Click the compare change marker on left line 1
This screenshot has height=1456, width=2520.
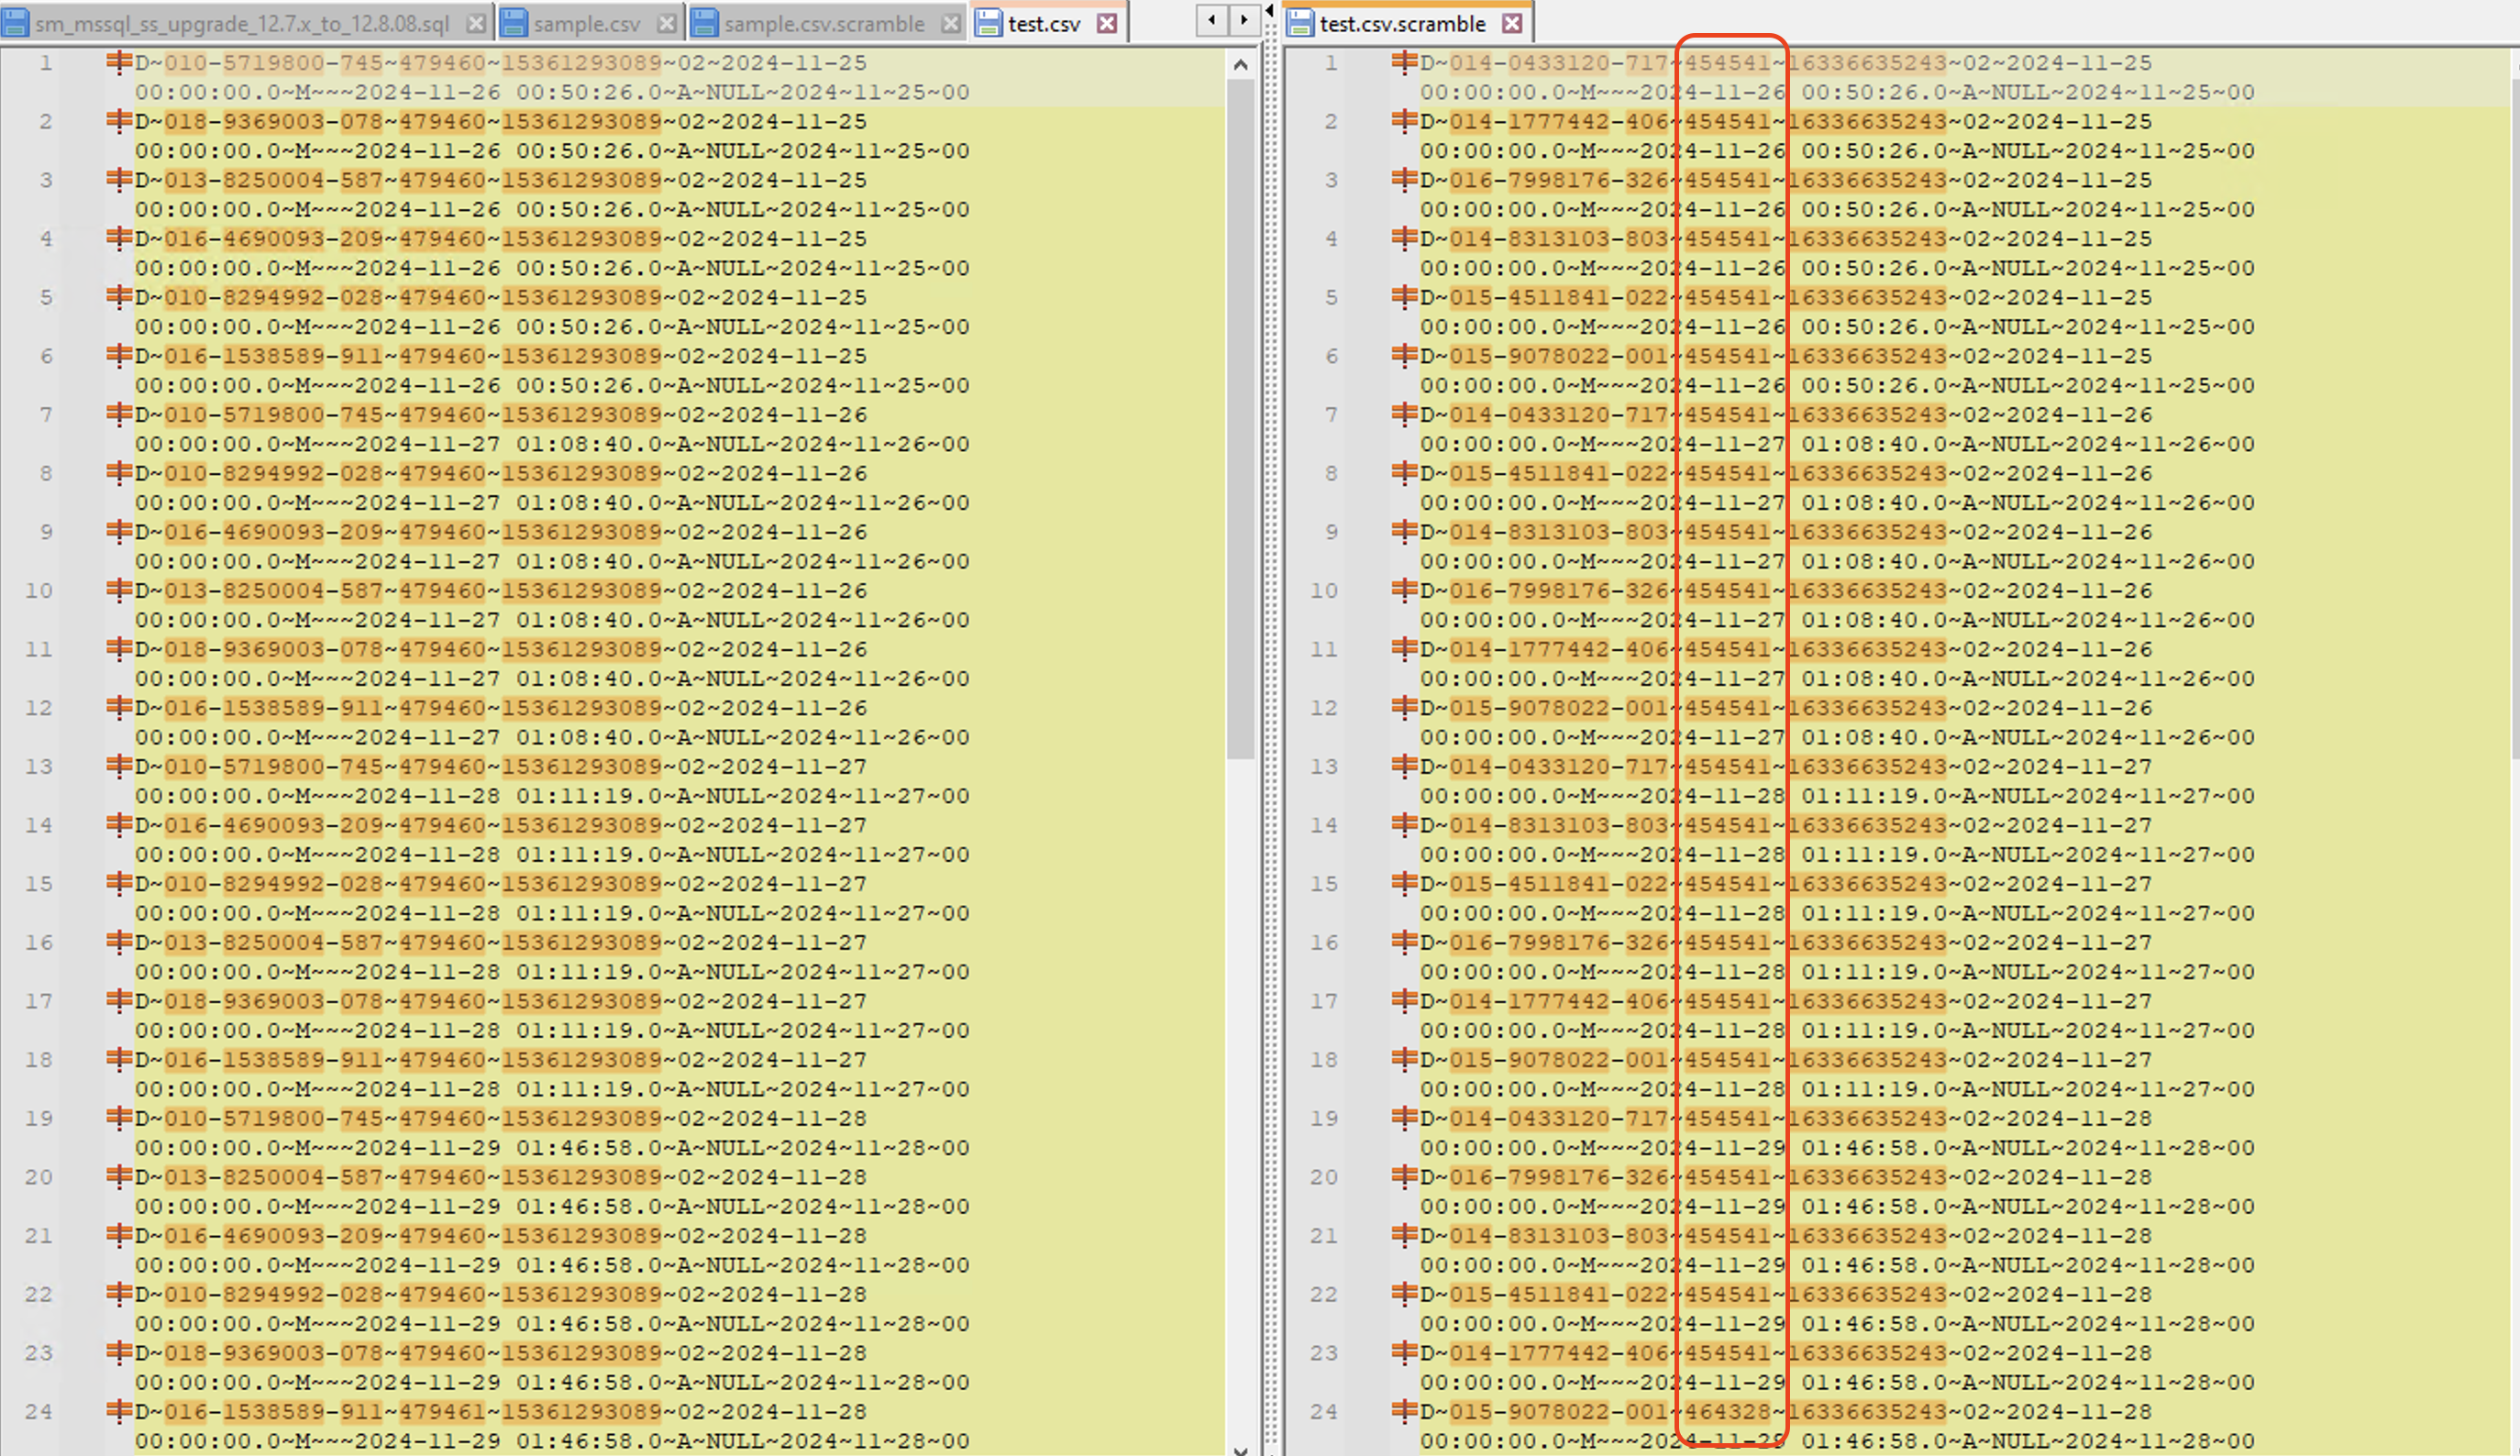click(x=119, y=63)
